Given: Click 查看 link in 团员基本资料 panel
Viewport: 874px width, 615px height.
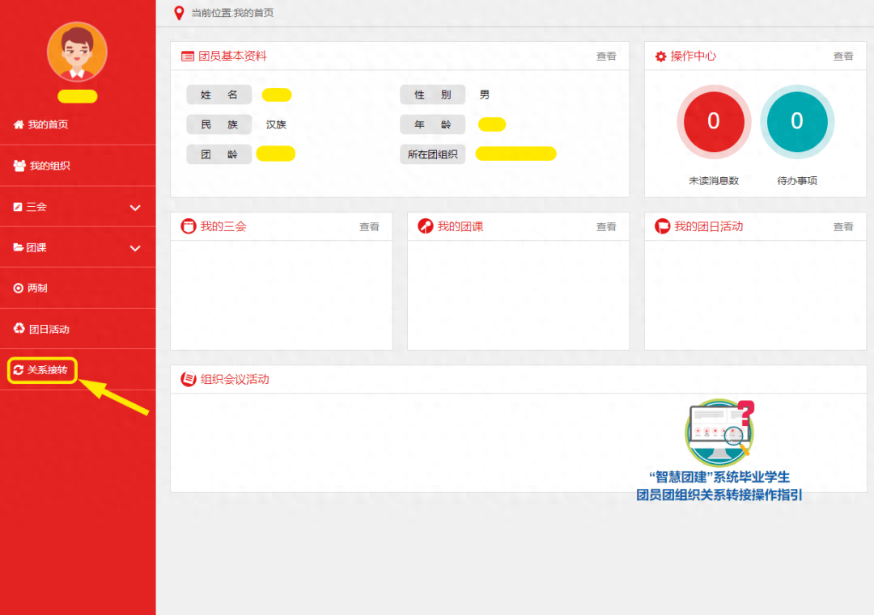Looking at the screenshot, I should [x=606, y=57].
